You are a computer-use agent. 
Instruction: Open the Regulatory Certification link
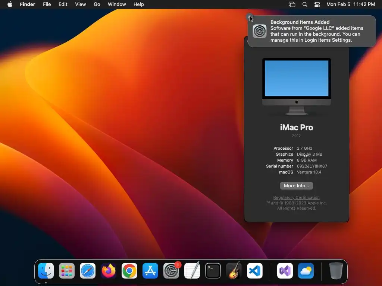coord(297,197)
